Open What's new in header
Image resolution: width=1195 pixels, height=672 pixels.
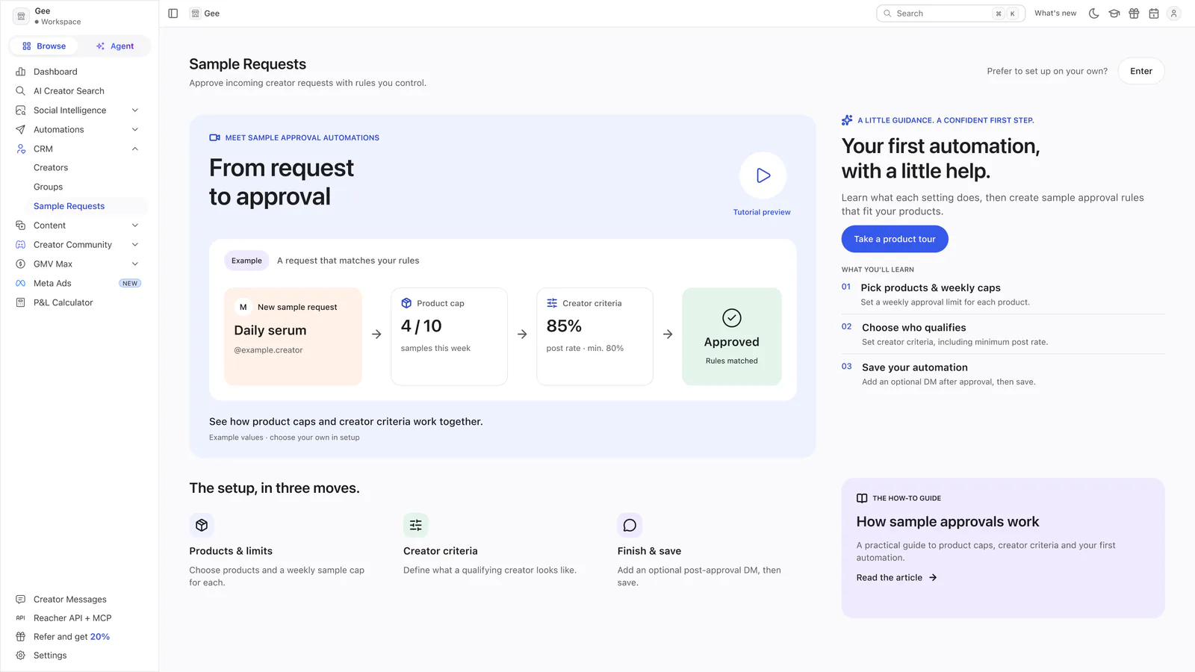(x=1055, y=13)
